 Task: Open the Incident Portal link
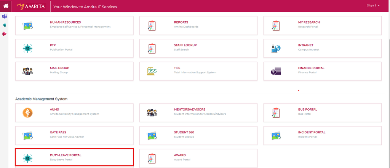point(312,132)
